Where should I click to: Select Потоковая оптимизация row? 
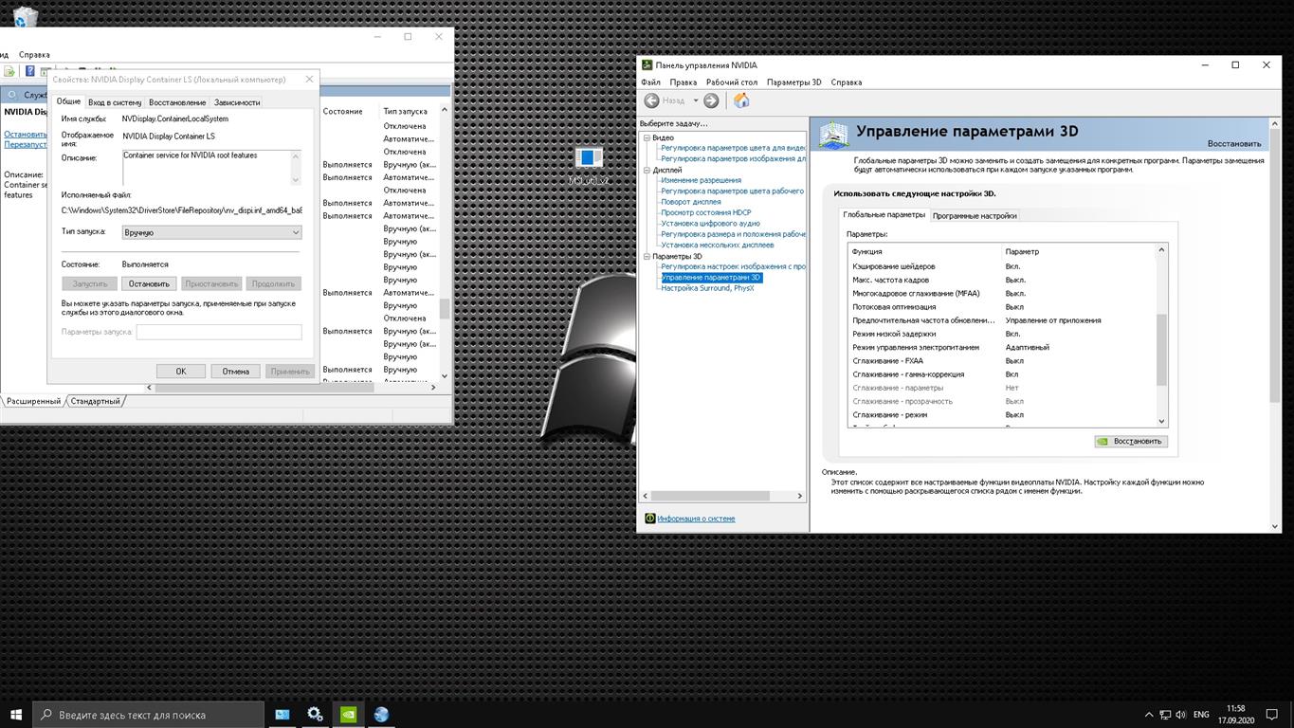(x=1001, y=307)
